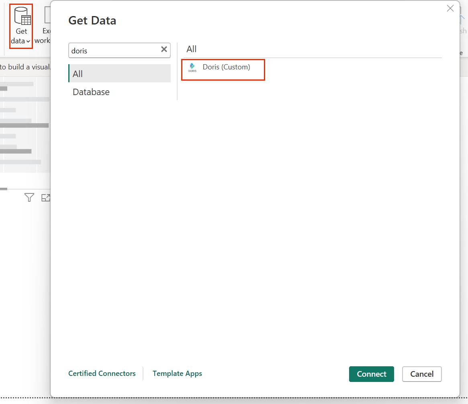Screen dimensions: 468x404
Task: Dismiss the dialog with the X
Action: click(450, 8)
